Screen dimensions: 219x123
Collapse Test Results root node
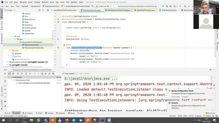click(x=9, y=77)
